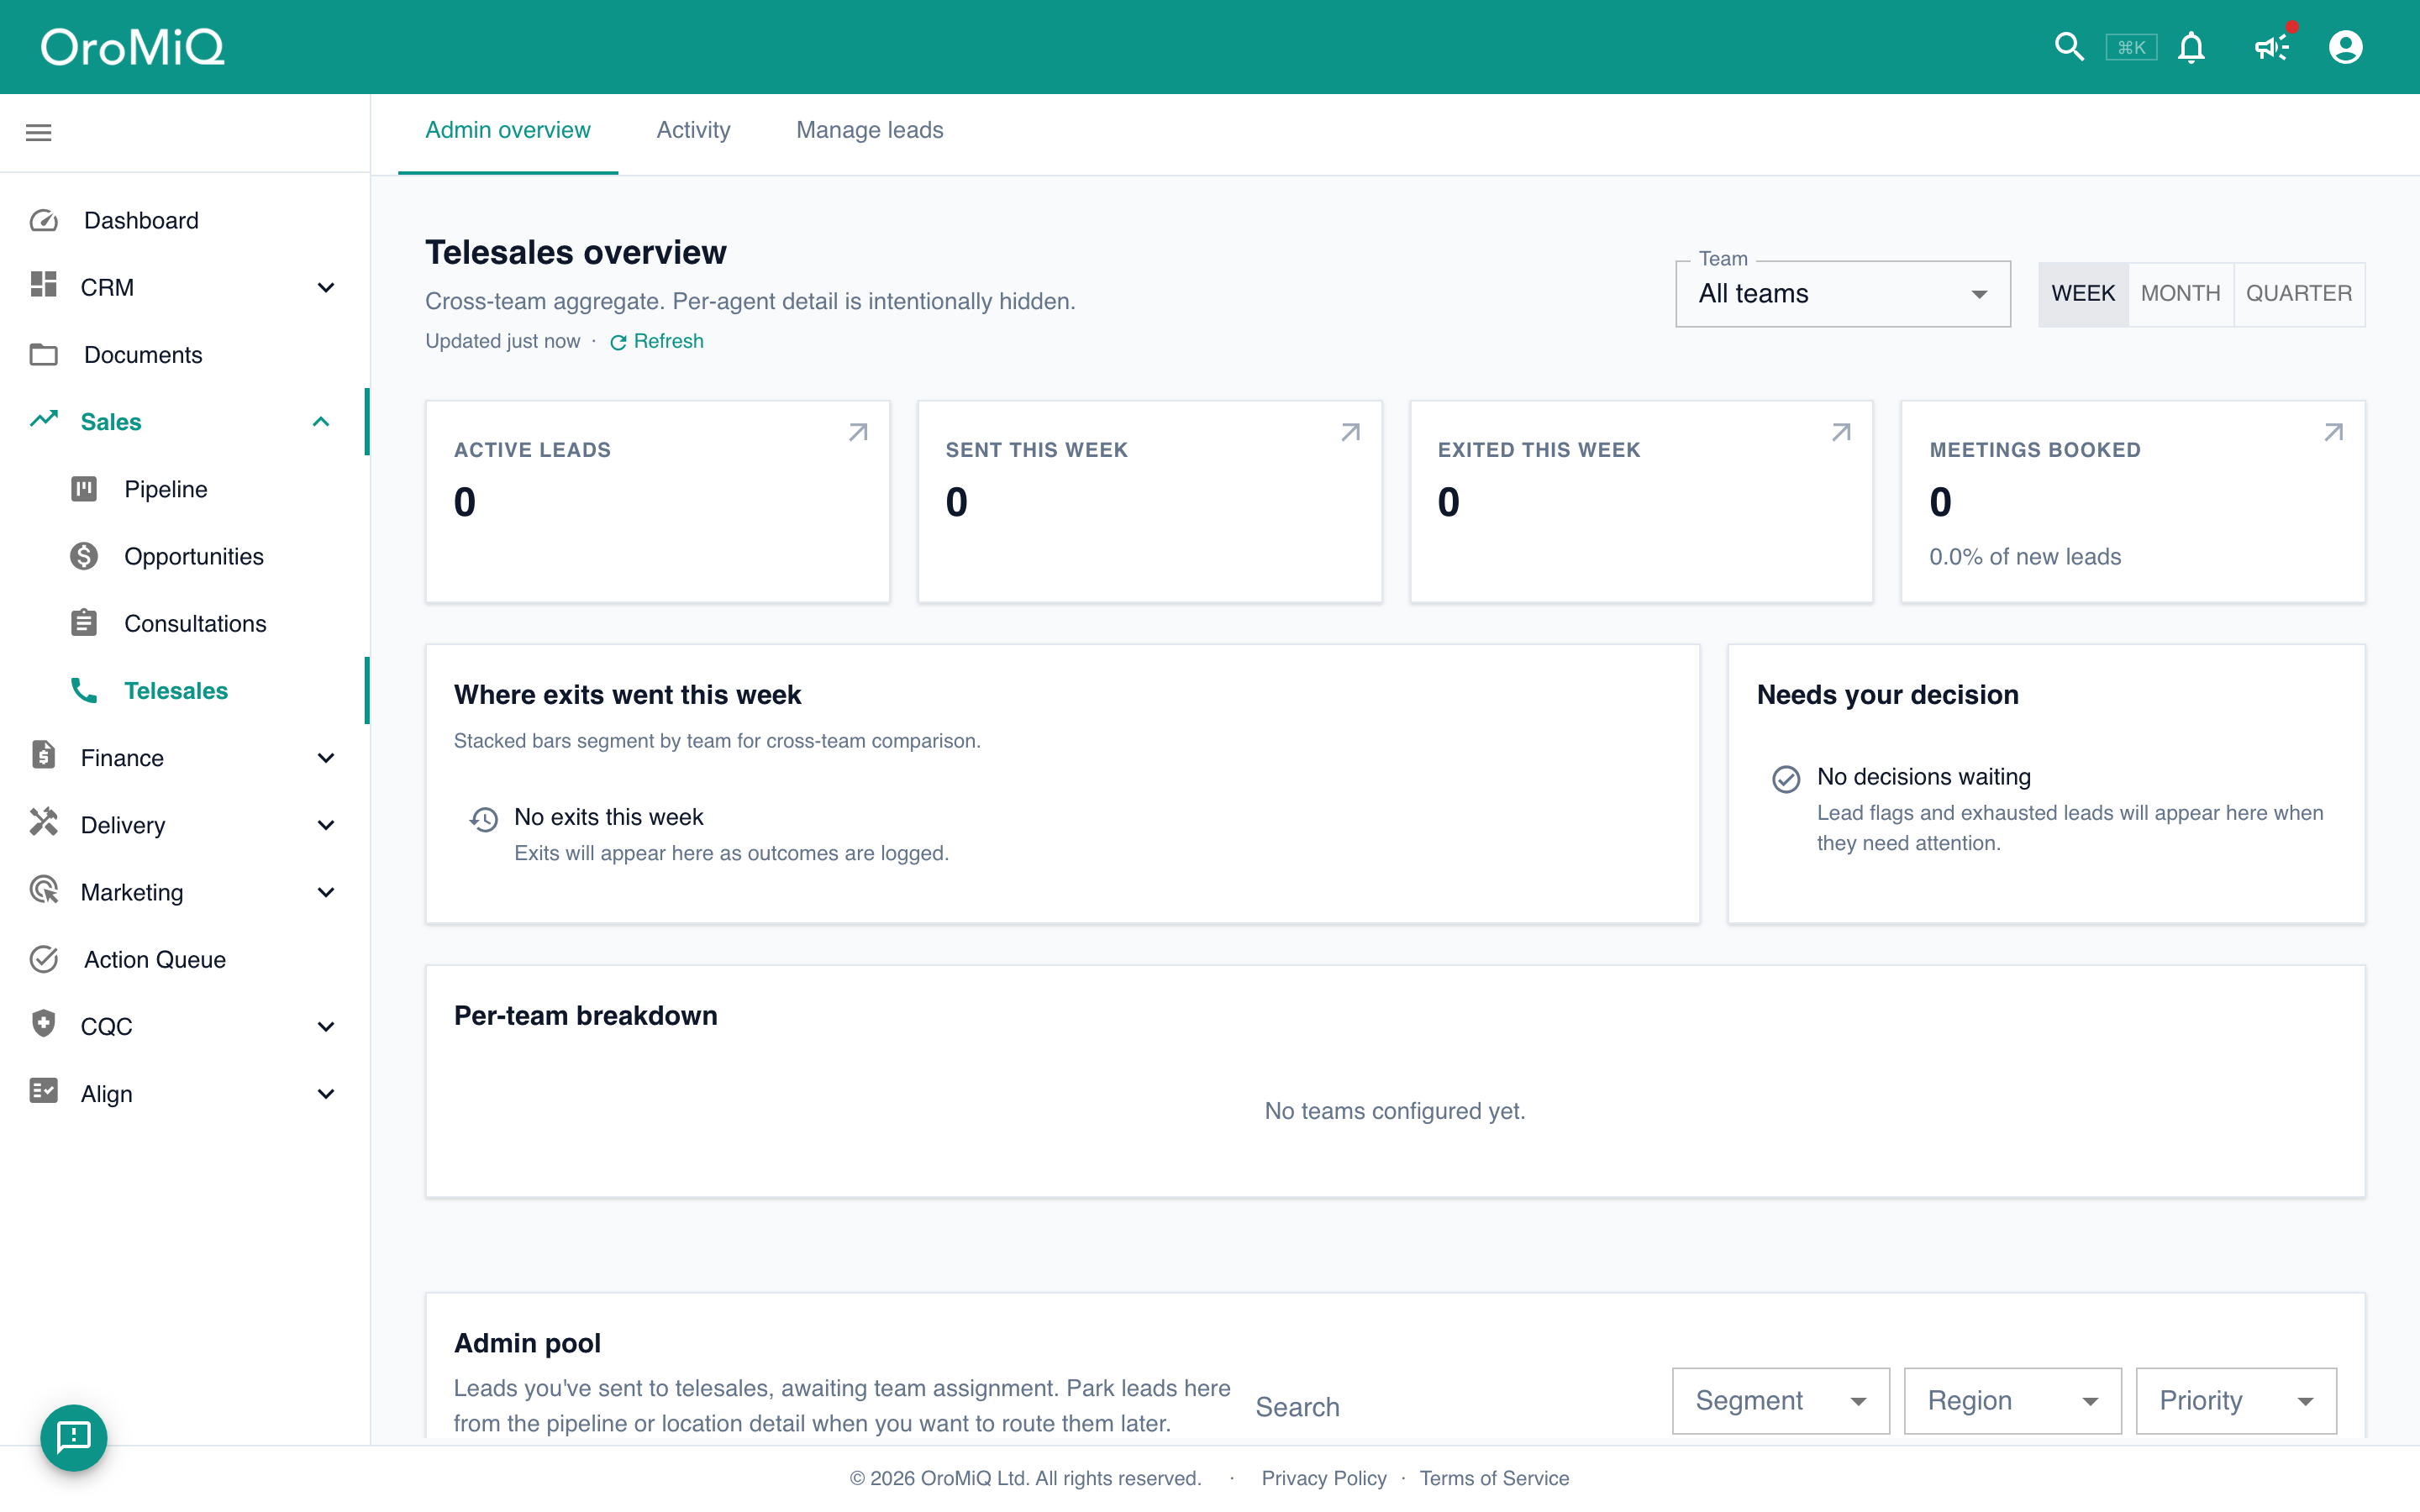
Task: Switch to the Activity tab
Action: tap(693, 130)
